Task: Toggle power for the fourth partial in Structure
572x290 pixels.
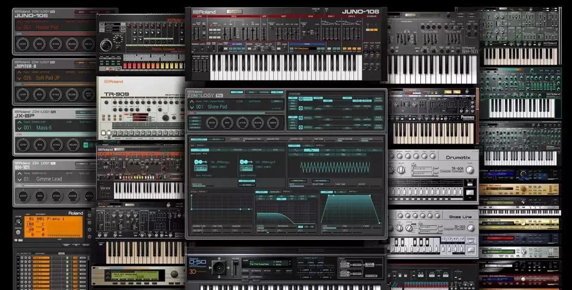Action: click(300, 127)
